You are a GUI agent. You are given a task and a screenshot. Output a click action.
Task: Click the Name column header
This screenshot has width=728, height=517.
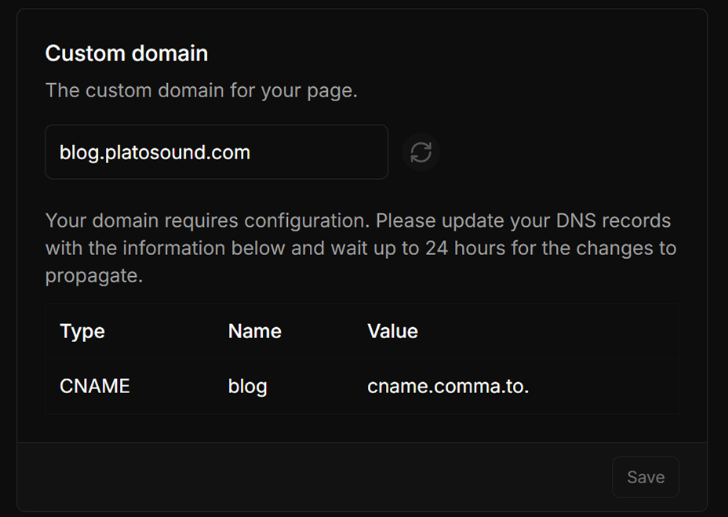point(254,331)
